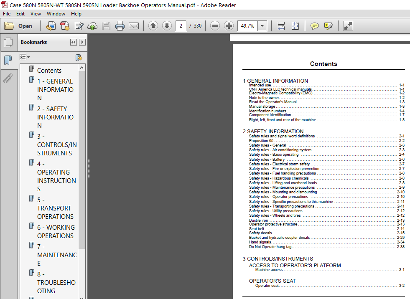Open bookmark 2 - SAFETY INFORMATION
Image resolution: width=410 pixels, height=299 pixels.
55,117
